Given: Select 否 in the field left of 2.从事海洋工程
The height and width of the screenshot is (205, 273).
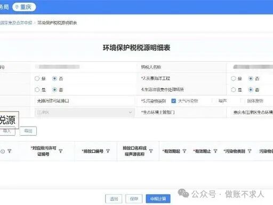Looking at the screenshot, I should [54, 78].
